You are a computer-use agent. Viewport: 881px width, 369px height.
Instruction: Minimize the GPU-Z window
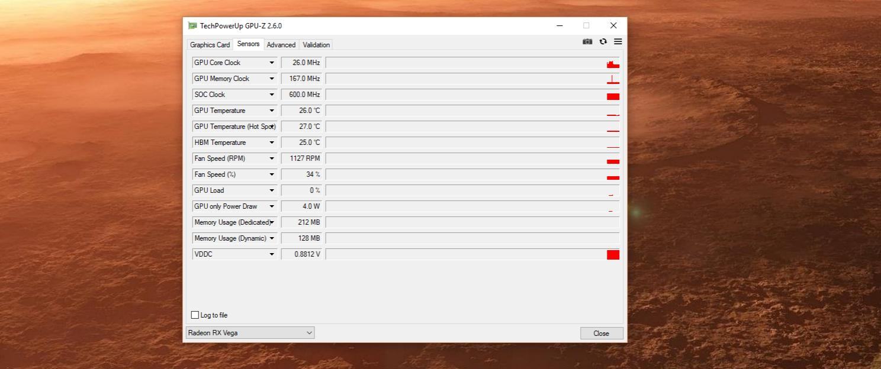560,25
